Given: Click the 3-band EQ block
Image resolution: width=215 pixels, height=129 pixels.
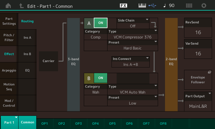Looking at the screenshot, I should (x=73, y=64).
